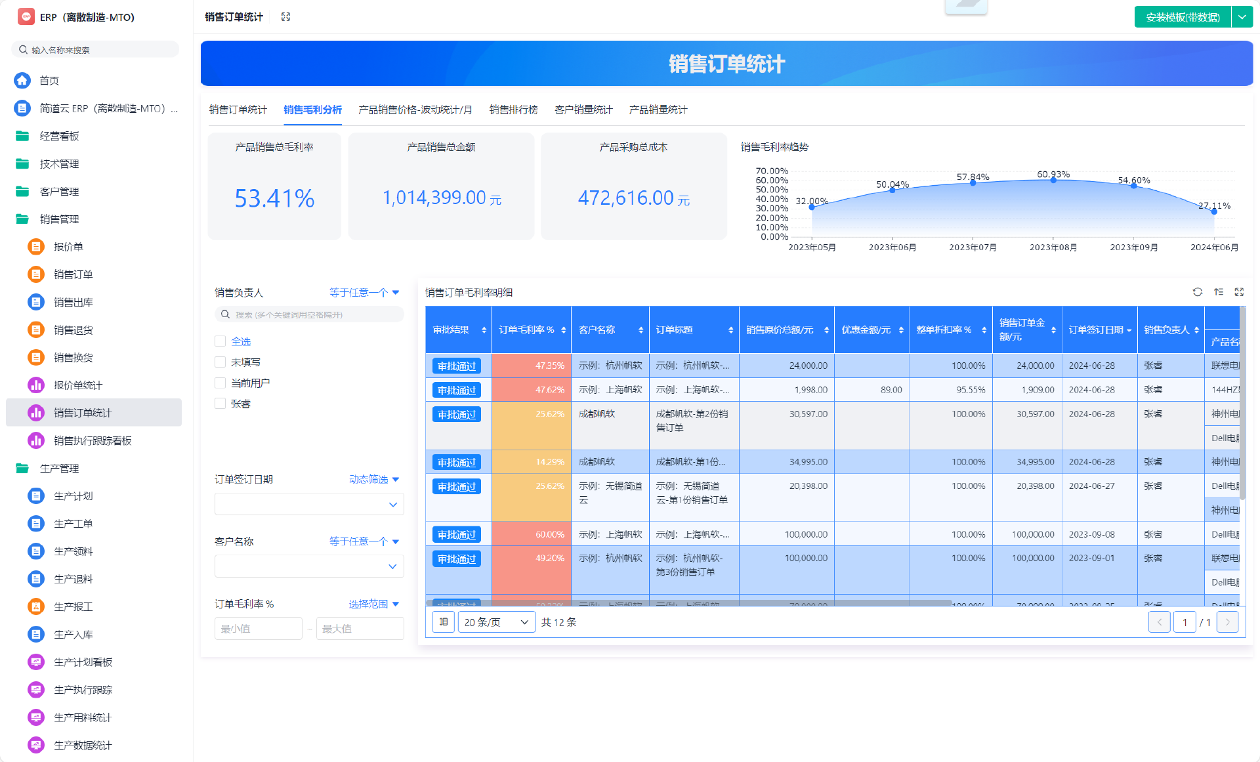Click the refresh icon above the detail table
Screen dimensions: 1260x762
pos(1198,292)
